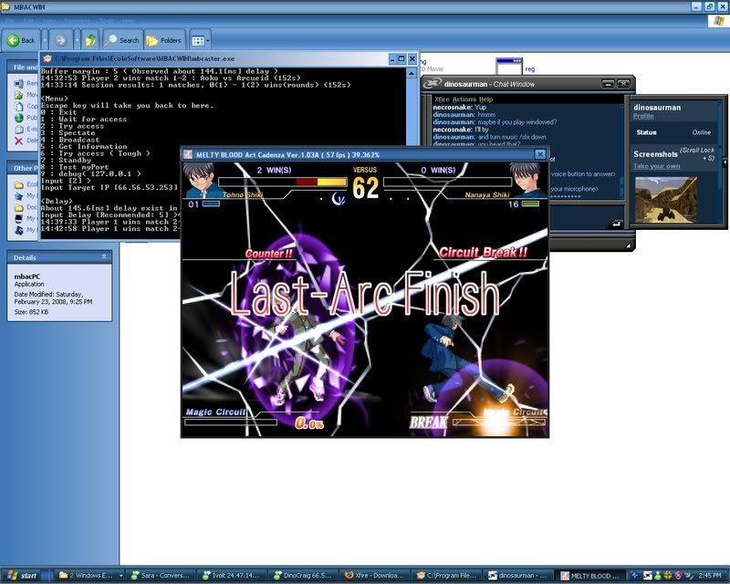Open the Windows Start menu
This screenshot has width=730, height=584.
pos(22,576)
